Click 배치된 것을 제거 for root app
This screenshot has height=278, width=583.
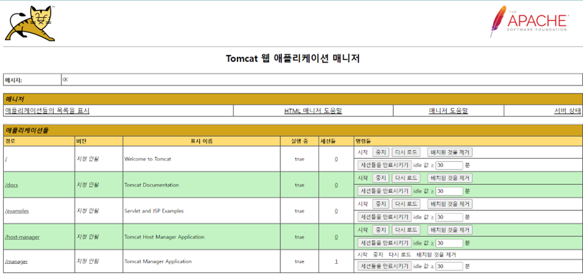coord(450,152)
